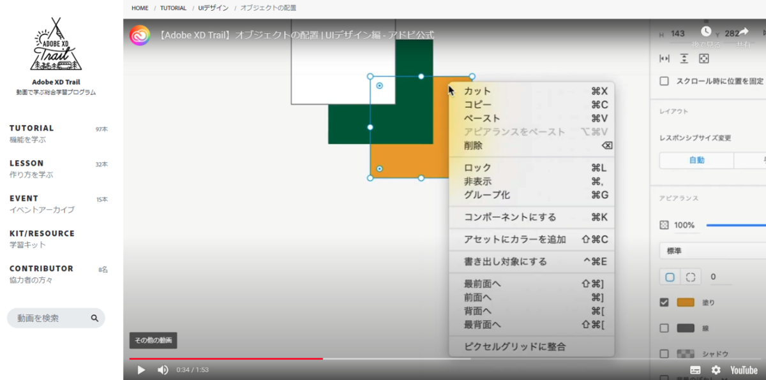766x380 pixels.
Task: Click the その他の動画 button
Action: 153,340
